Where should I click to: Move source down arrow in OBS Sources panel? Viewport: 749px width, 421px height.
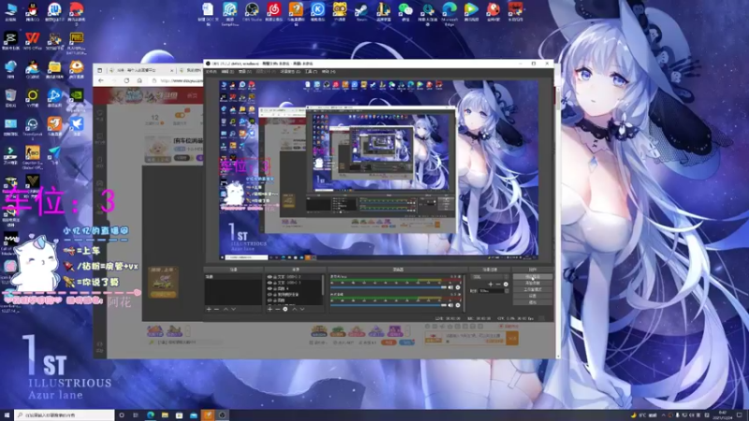coord(302,310)
